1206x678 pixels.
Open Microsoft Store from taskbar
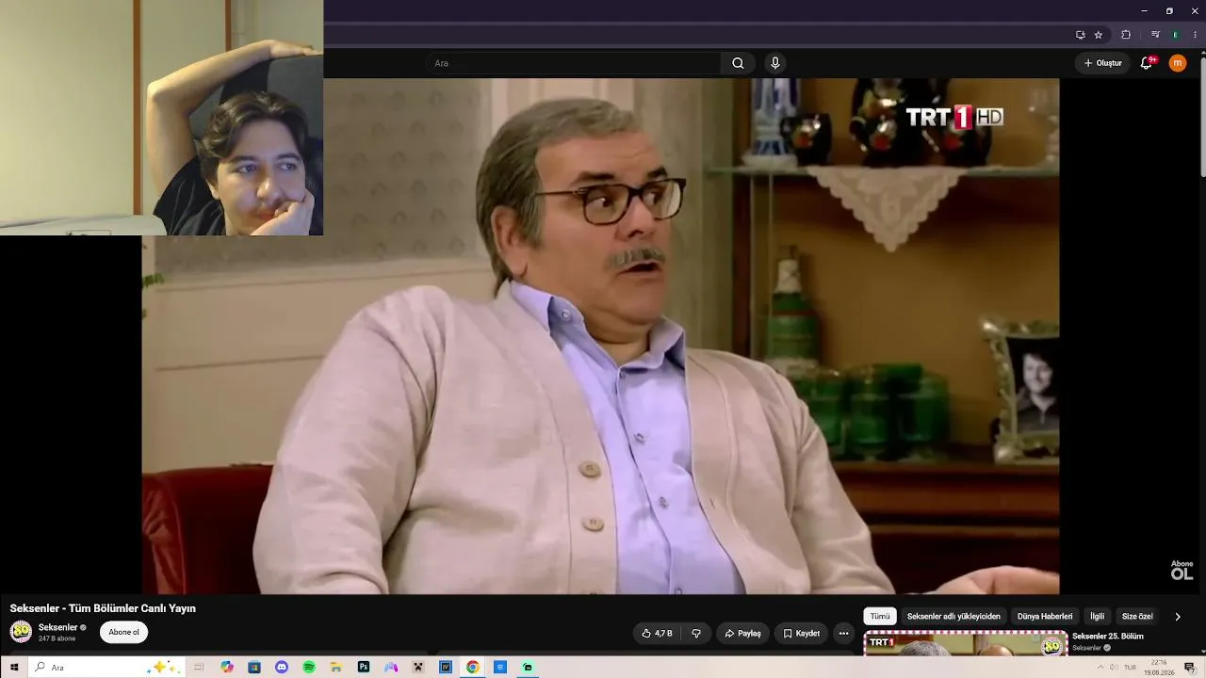coord(254,668)
